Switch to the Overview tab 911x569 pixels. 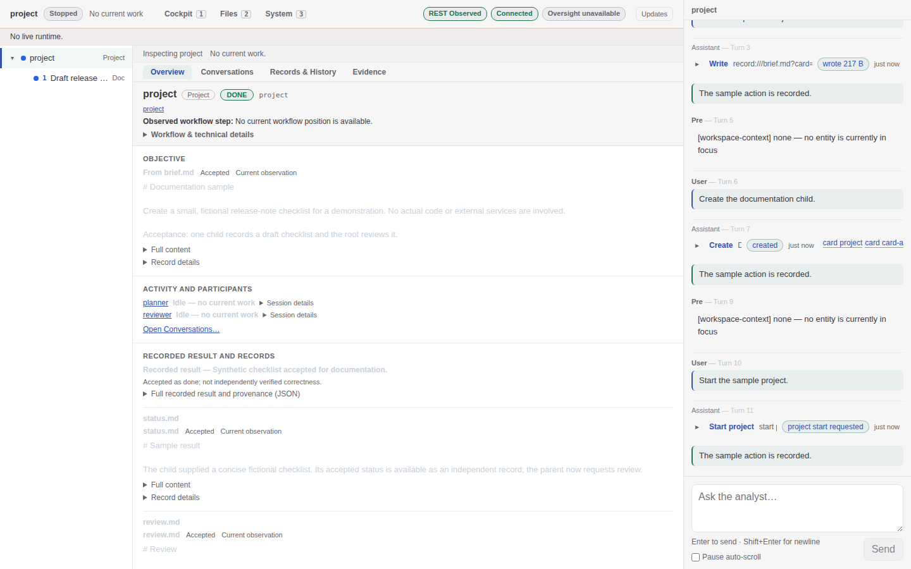(168, 72)
